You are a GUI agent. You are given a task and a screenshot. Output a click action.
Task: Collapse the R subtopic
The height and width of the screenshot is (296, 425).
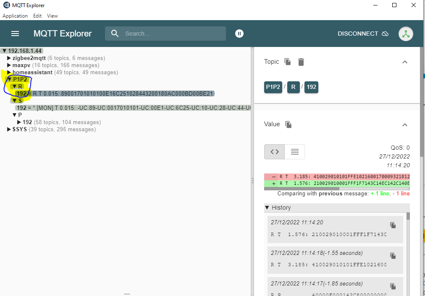[15, 86]
